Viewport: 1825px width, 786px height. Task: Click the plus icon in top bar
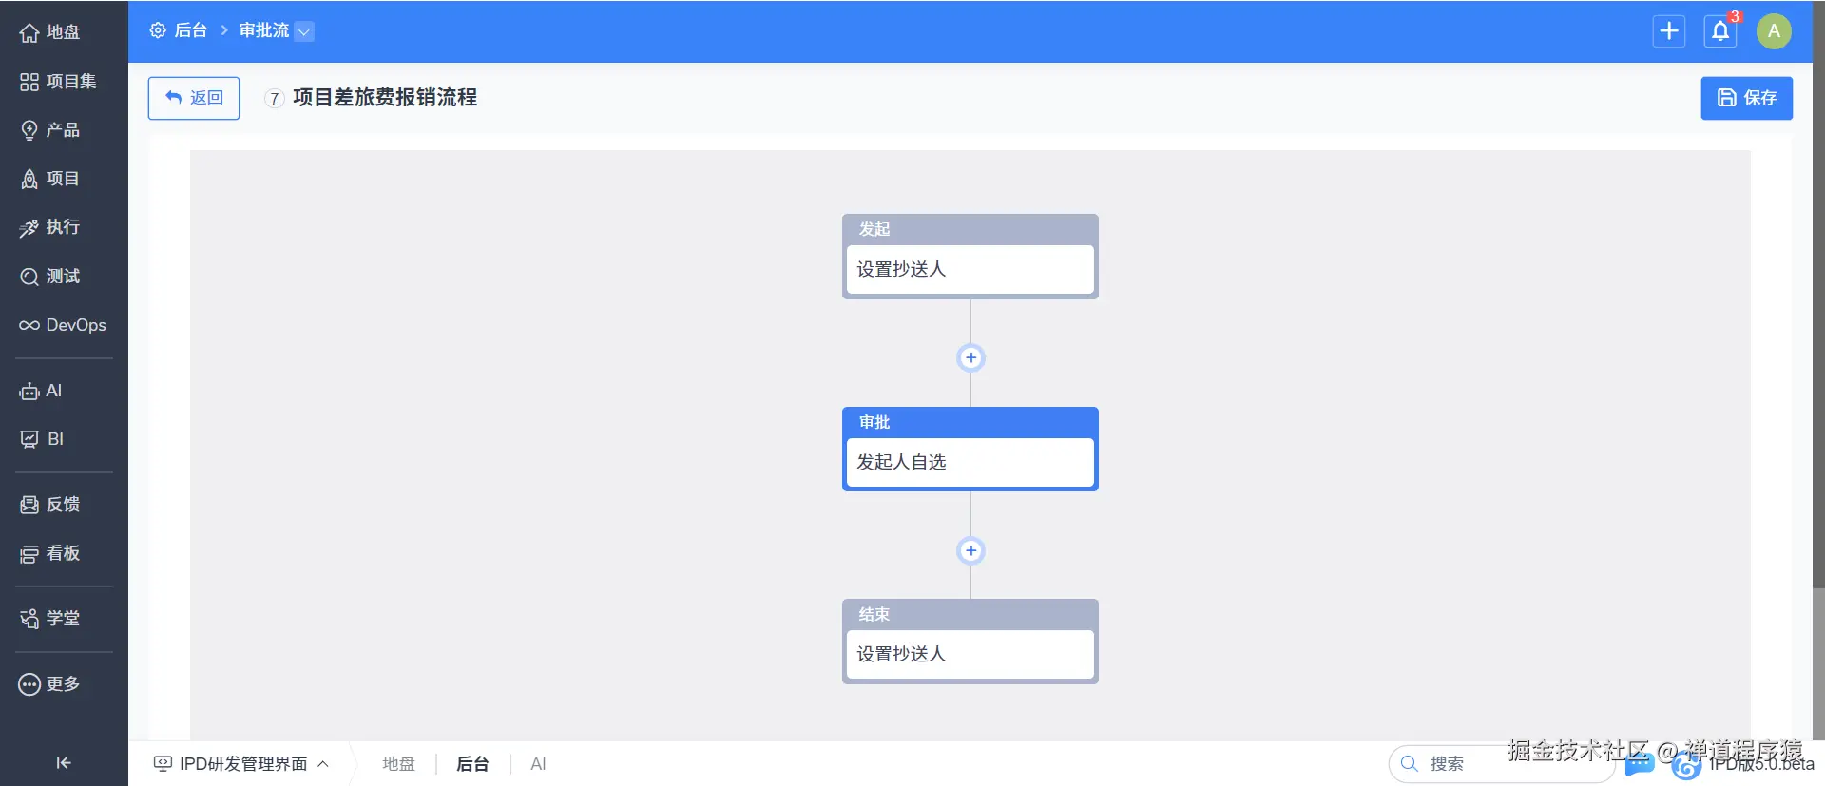[1669, 30]
